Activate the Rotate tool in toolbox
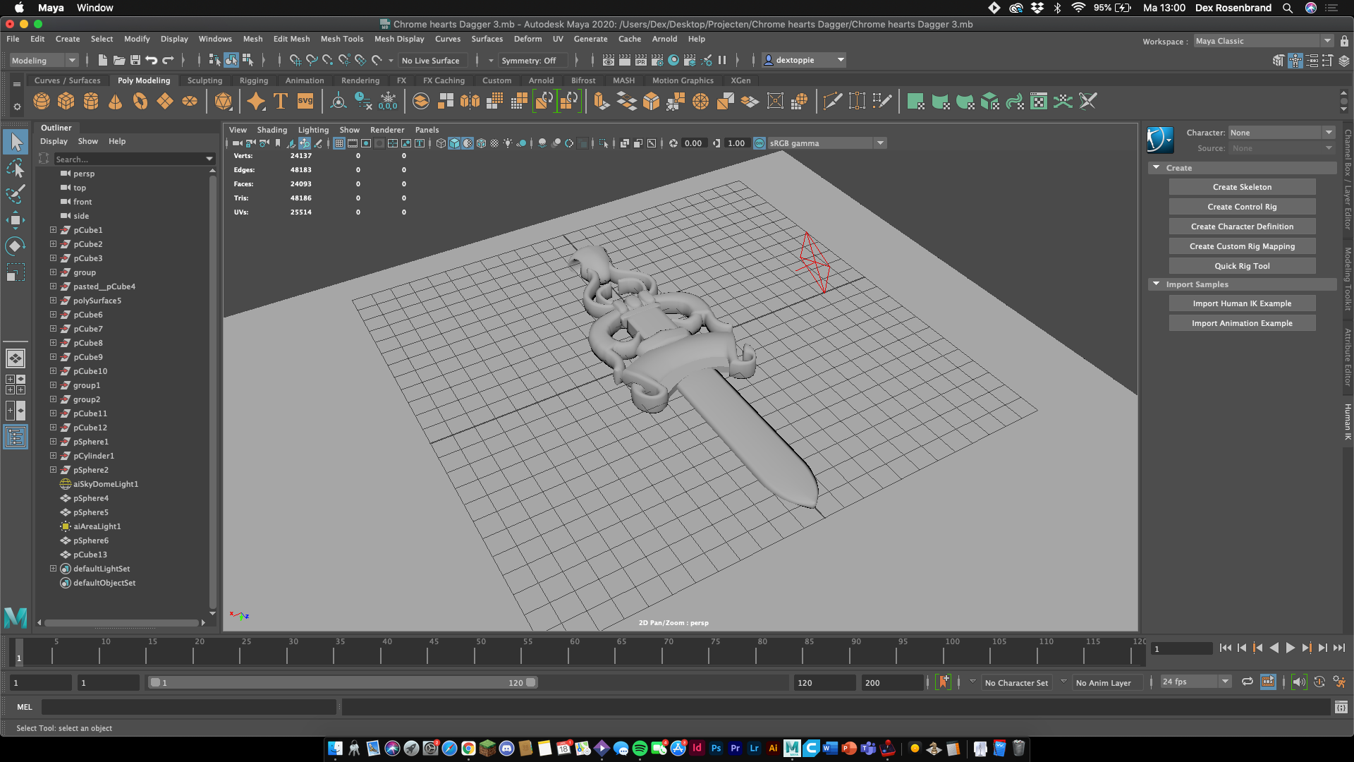Image resolution: width=1354 pixels, height=762 pixels. coord(16,246)
